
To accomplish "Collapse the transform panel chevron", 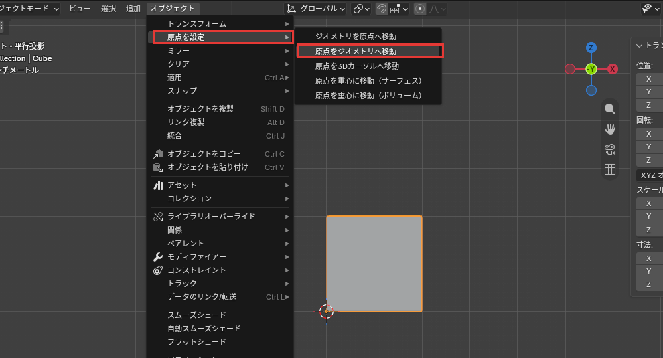I will [639, 46].
